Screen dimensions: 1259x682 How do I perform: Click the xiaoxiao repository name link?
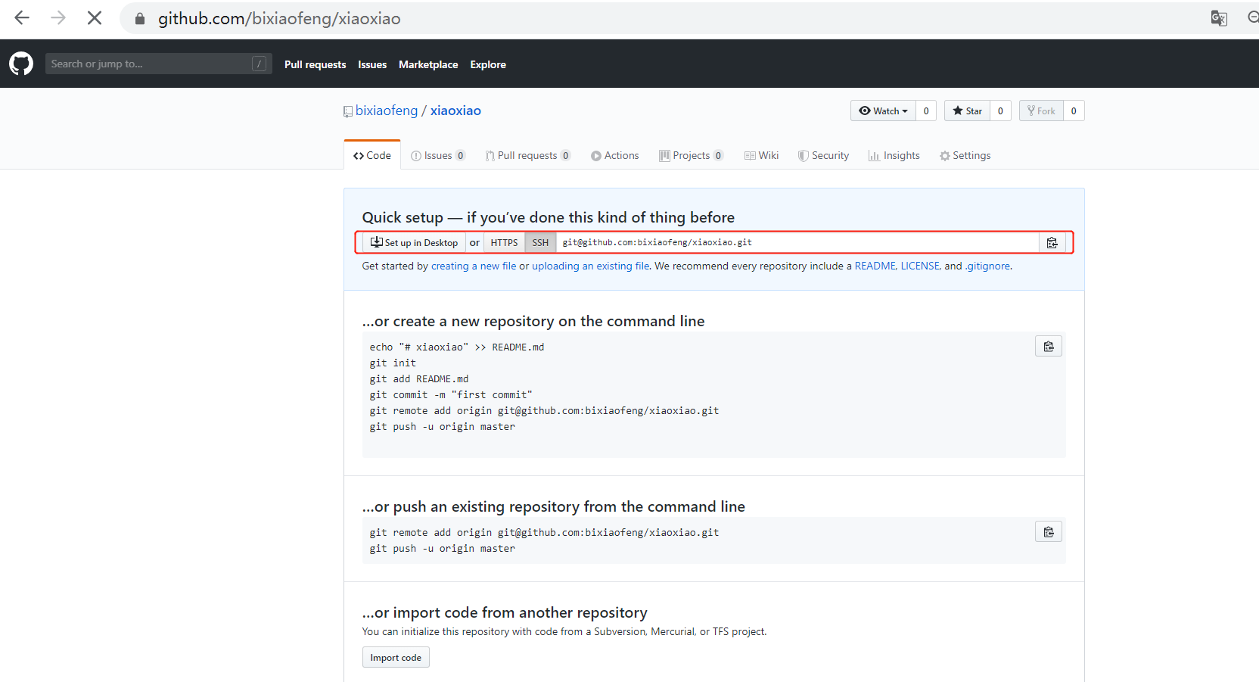point(455,111)
